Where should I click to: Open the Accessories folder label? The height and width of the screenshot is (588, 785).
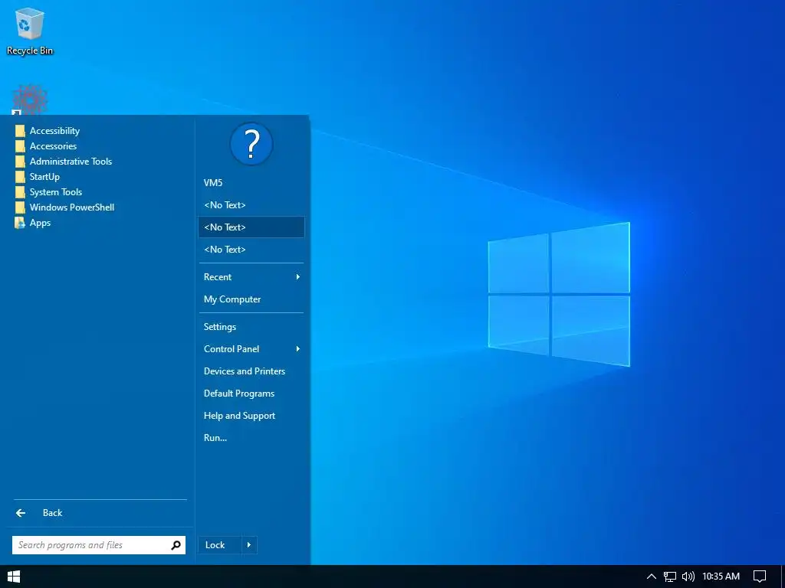(53, 146)
